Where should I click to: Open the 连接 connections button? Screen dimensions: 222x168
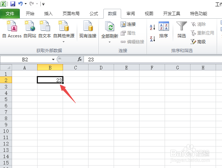(x=128, y=24)
